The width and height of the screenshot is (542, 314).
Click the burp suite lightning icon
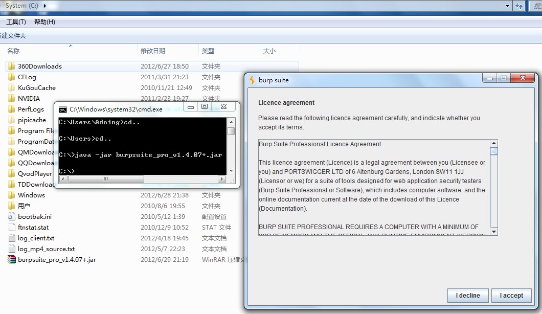click(252, 80)
